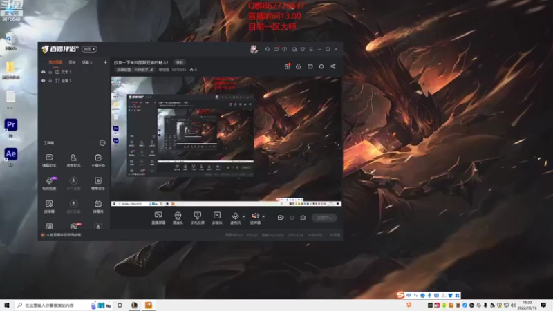The image size is (553, 311).
Task: Open the gift box icon with red dot
Action: [288, 66]
